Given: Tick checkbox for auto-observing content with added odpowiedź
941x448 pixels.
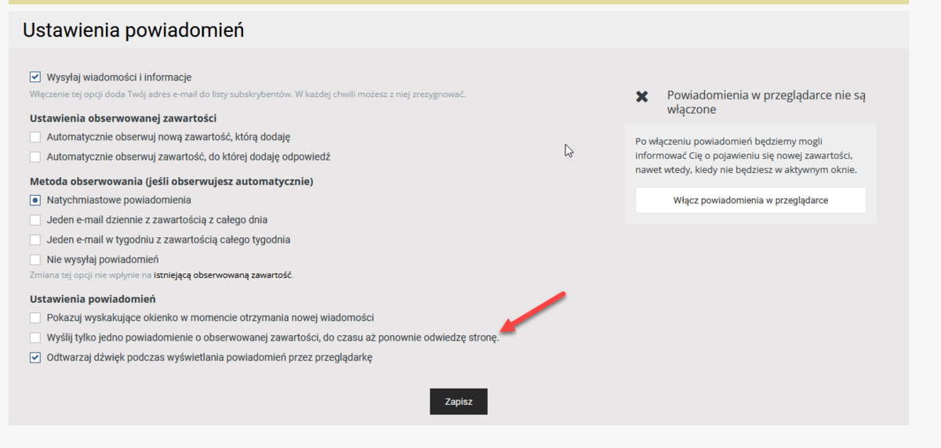Looking at the screenshot, I should coord(35,157).
